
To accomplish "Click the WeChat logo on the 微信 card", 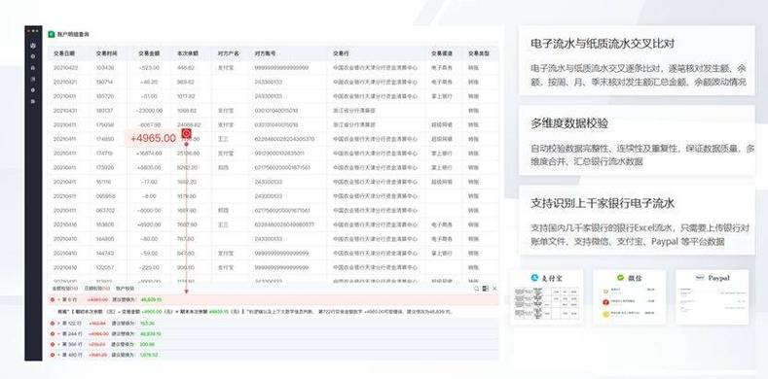I will [620, 277].
